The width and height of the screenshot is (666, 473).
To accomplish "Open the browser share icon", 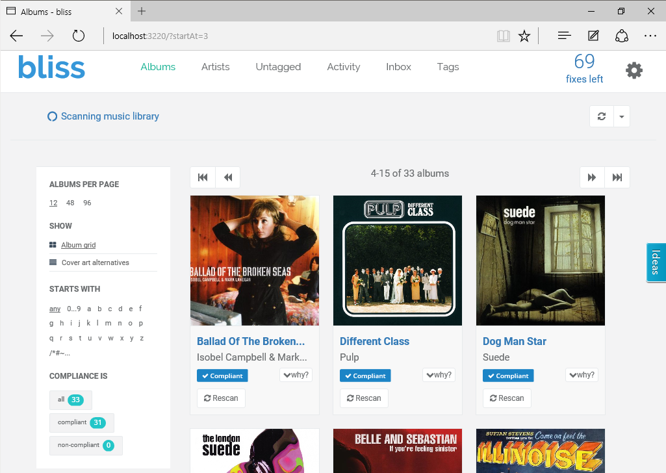I will 621,36.
